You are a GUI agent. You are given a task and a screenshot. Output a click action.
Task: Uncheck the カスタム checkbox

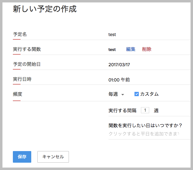(x=137, y=94)
